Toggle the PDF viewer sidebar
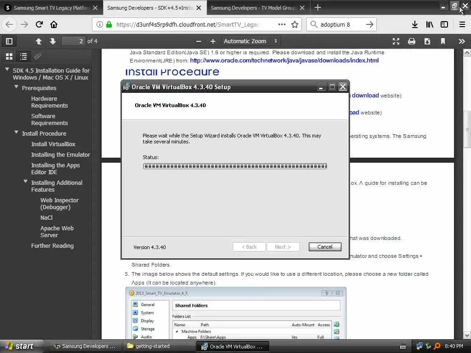 9,41
